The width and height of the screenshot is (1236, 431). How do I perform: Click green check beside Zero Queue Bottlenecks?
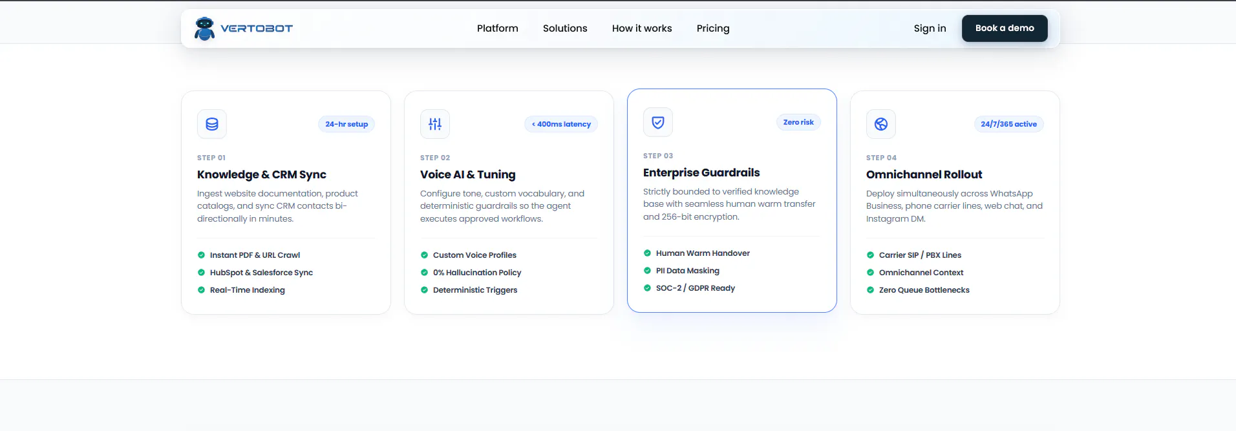tap(870, 290)
